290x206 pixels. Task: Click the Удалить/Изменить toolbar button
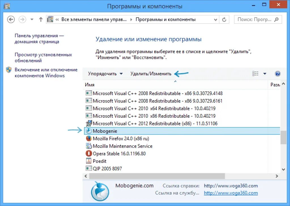point(151,74)
